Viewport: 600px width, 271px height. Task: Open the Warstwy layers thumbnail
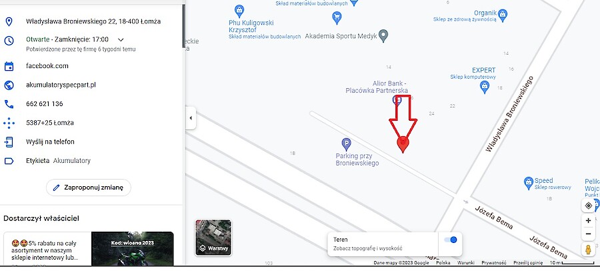pos(213,238)
